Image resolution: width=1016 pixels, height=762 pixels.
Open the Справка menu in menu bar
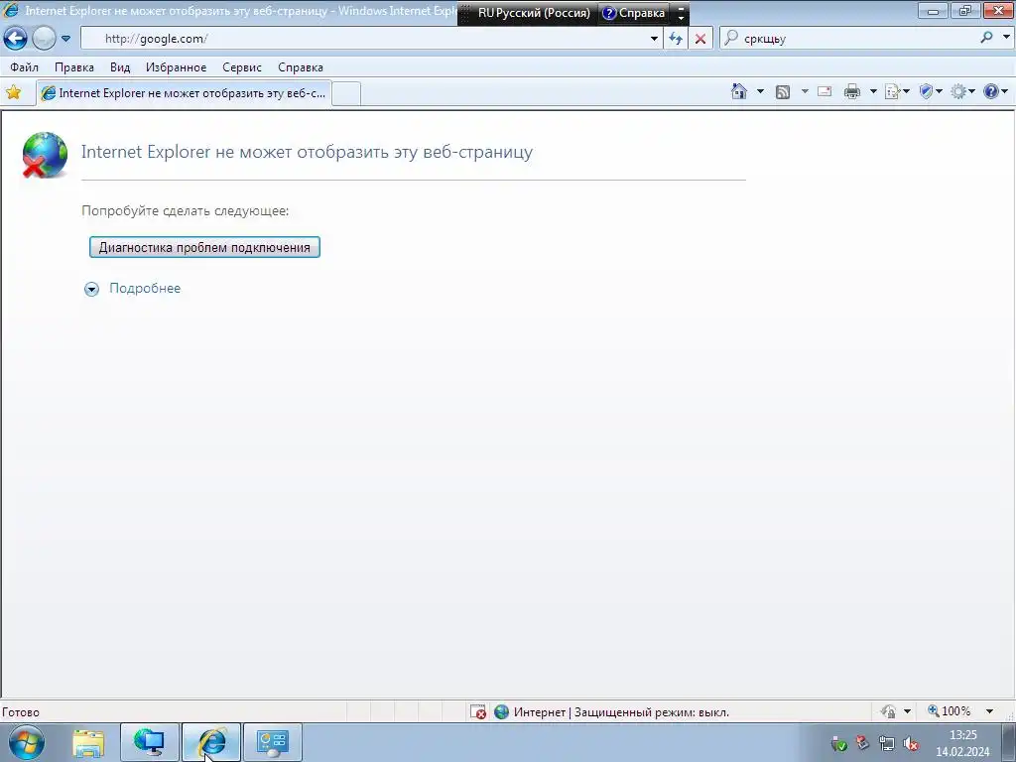(x=300, y=67)
